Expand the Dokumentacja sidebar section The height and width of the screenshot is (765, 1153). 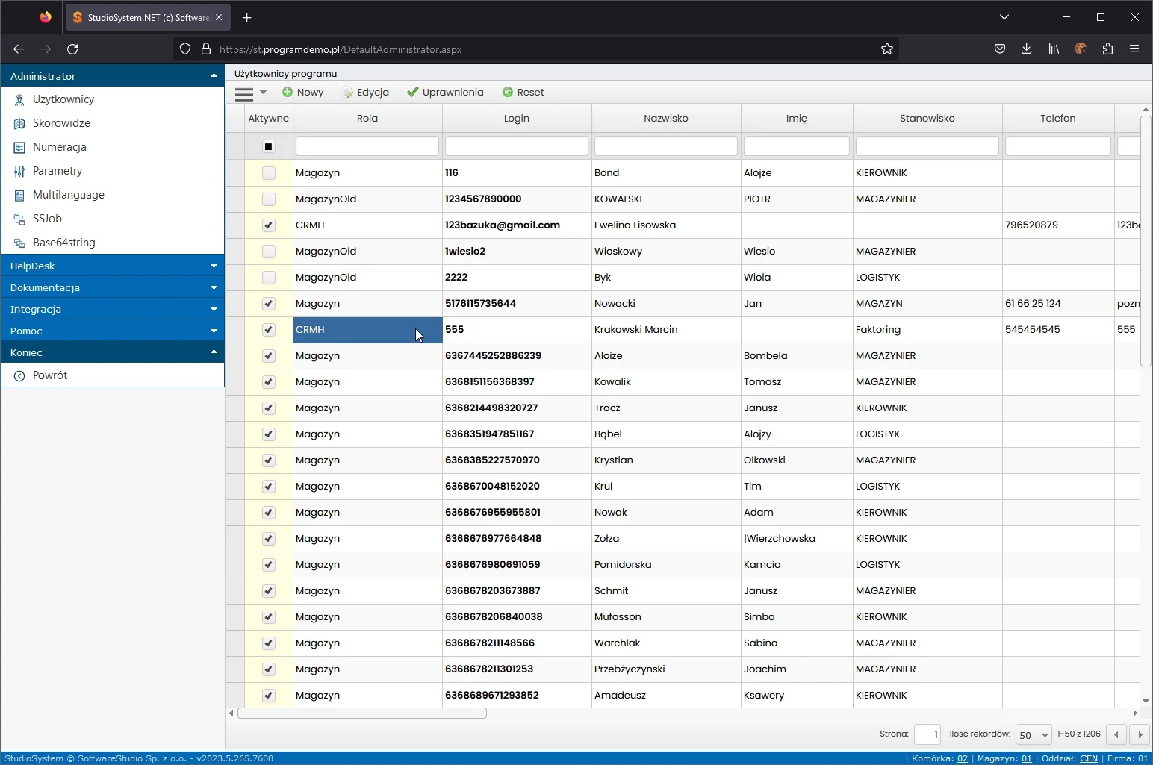click(112, 287)
